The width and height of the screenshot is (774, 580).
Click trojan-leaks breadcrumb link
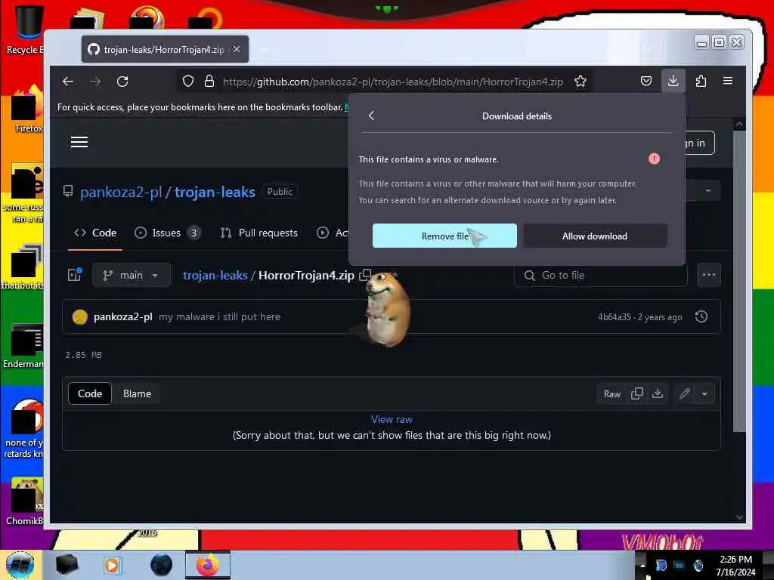point(215,275)
